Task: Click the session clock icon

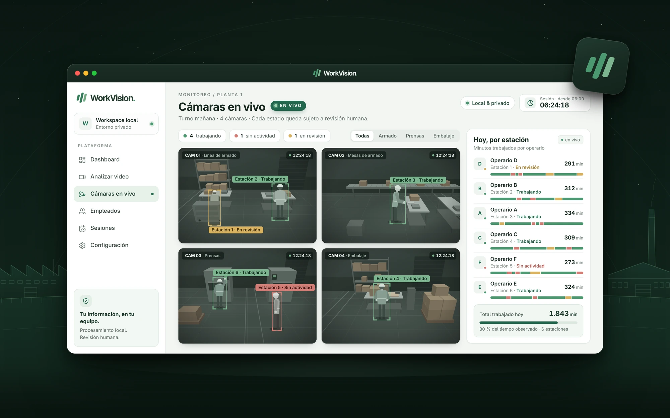Action: [x=530, y=103]
